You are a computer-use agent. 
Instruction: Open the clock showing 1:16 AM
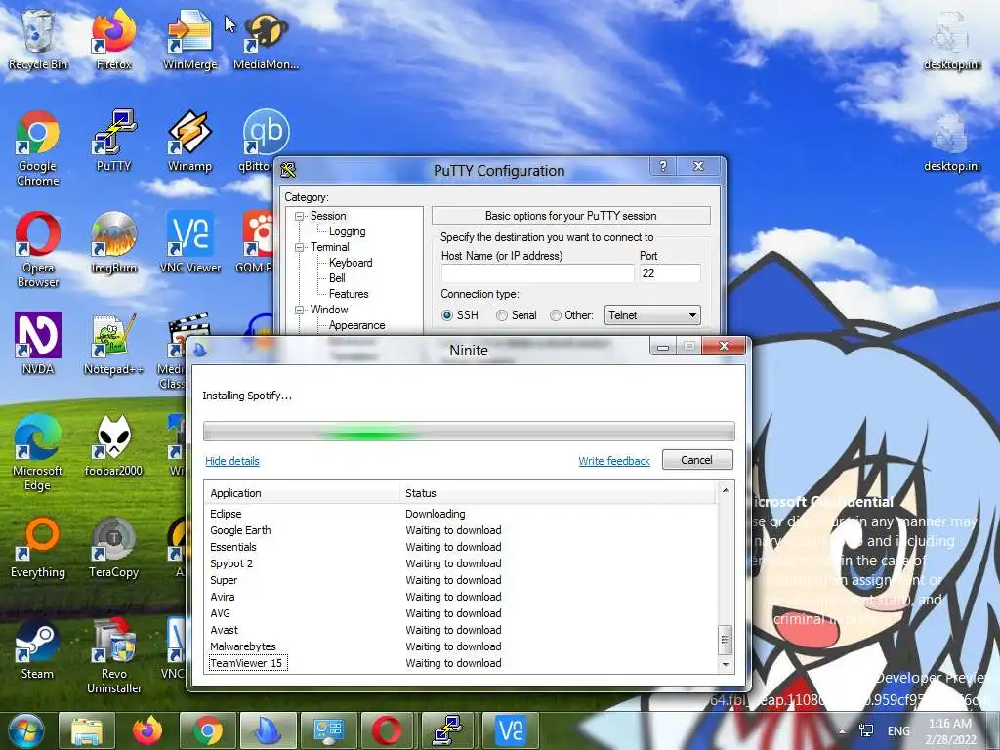point(950,731)
